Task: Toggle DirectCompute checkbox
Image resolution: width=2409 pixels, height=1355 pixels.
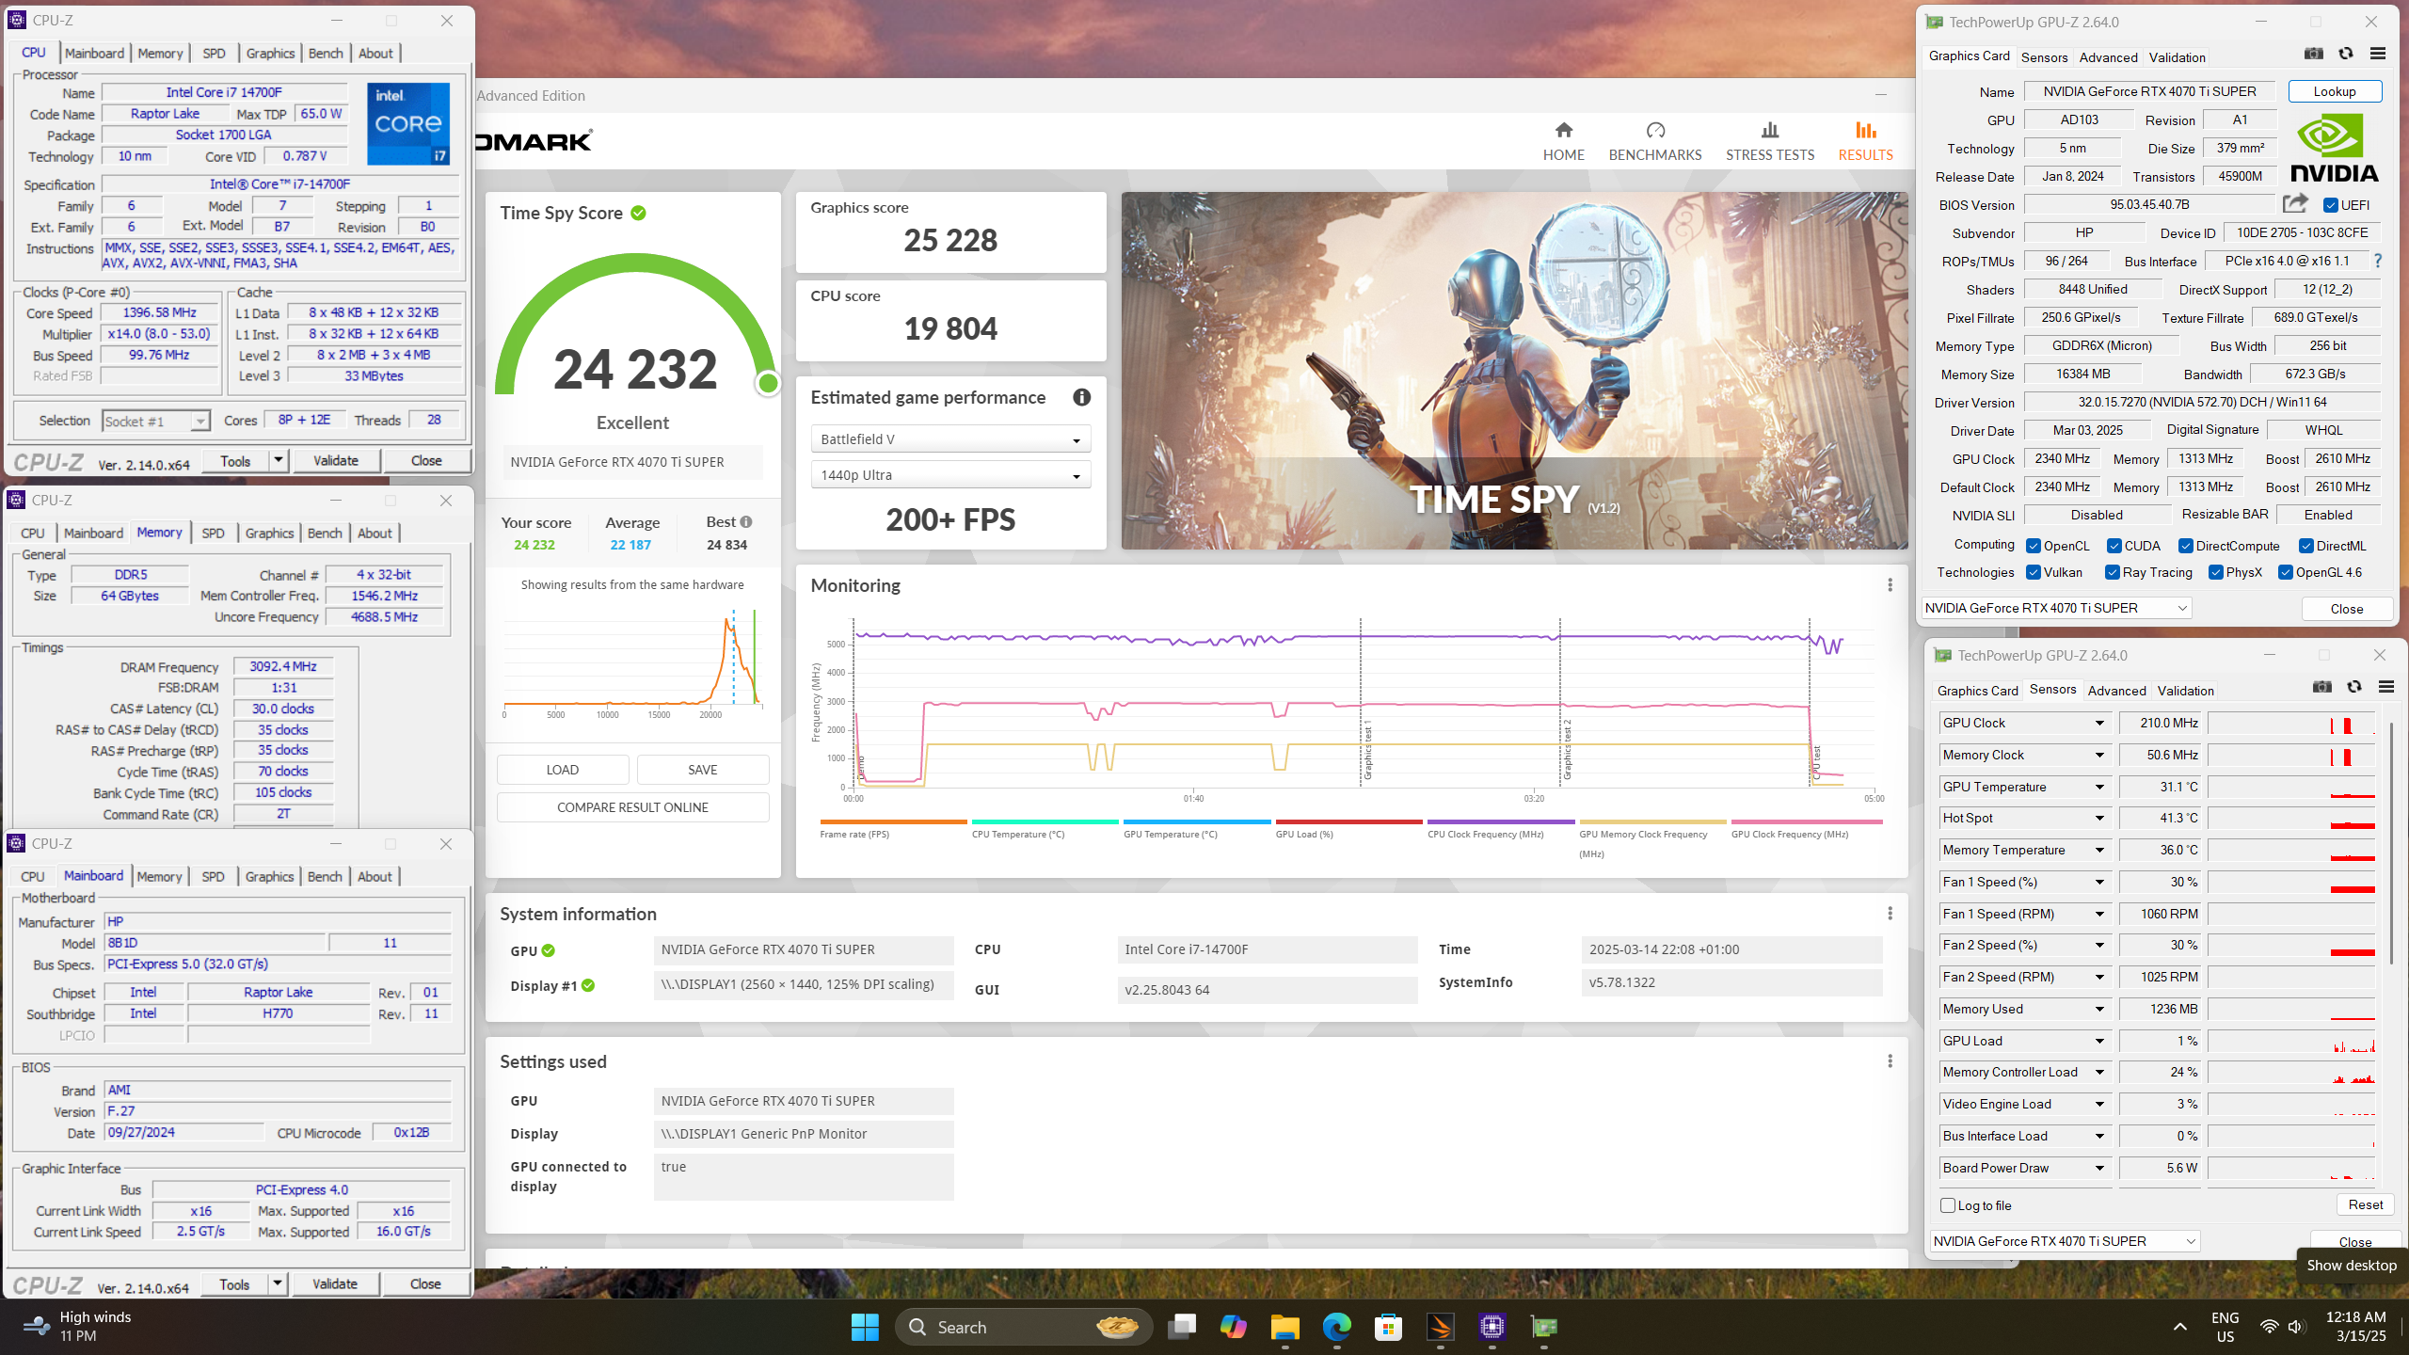Action: pyautogui.click(x=2186, y=546)
